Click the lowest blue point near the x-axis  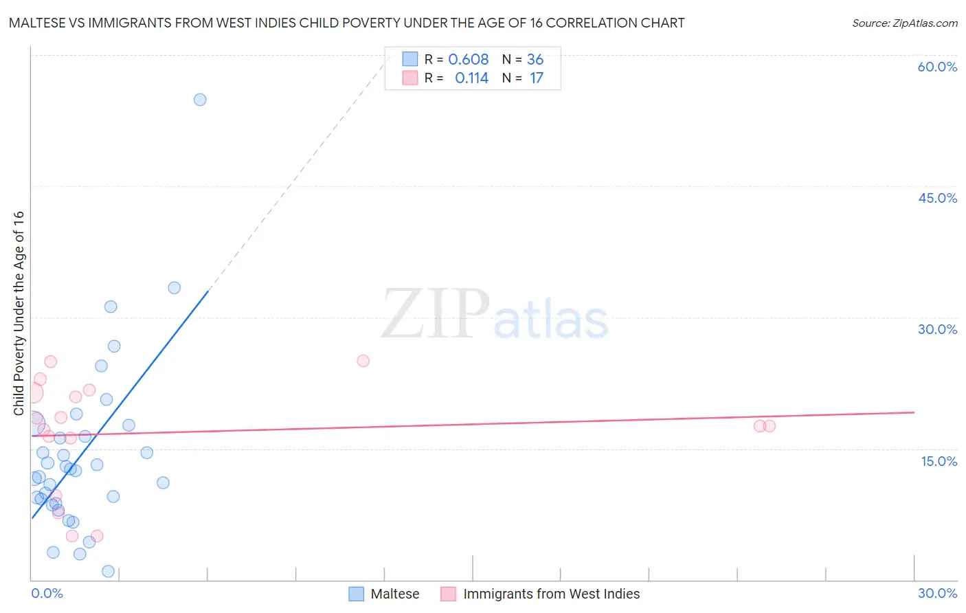point(108,571)
